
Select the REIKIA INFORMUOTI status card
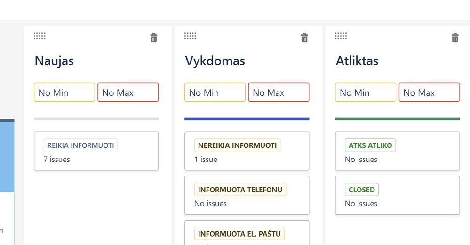(x=96, y=151)
